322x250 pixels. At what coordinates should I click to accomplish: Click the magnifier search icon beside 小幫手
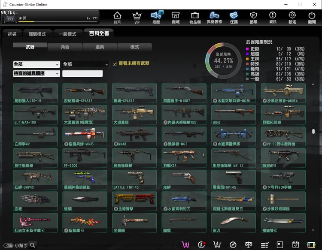point(33,245)
